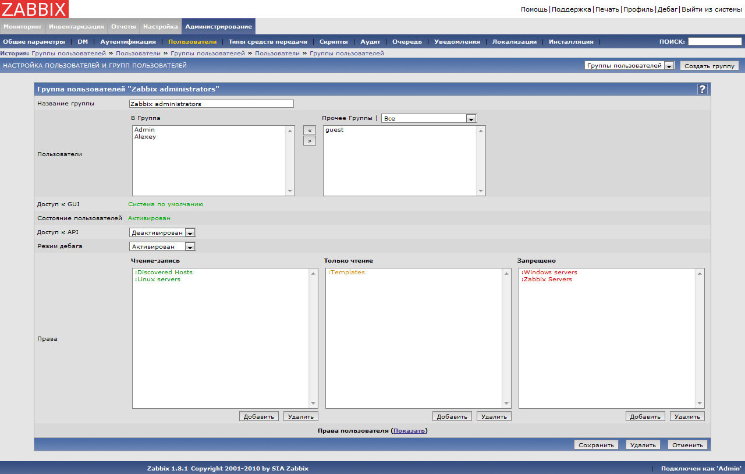This screenshot has width=745, height=474.
Task: Click Удалить button in bottom bar
Action: click(x=643, y=445)
